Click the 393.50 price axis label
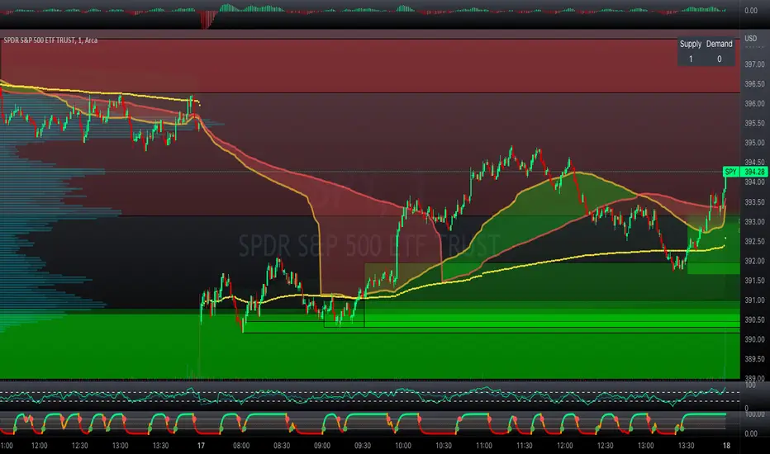Image resolution: width=770 pixels, height=454 pixels. (x=754, y=202)
